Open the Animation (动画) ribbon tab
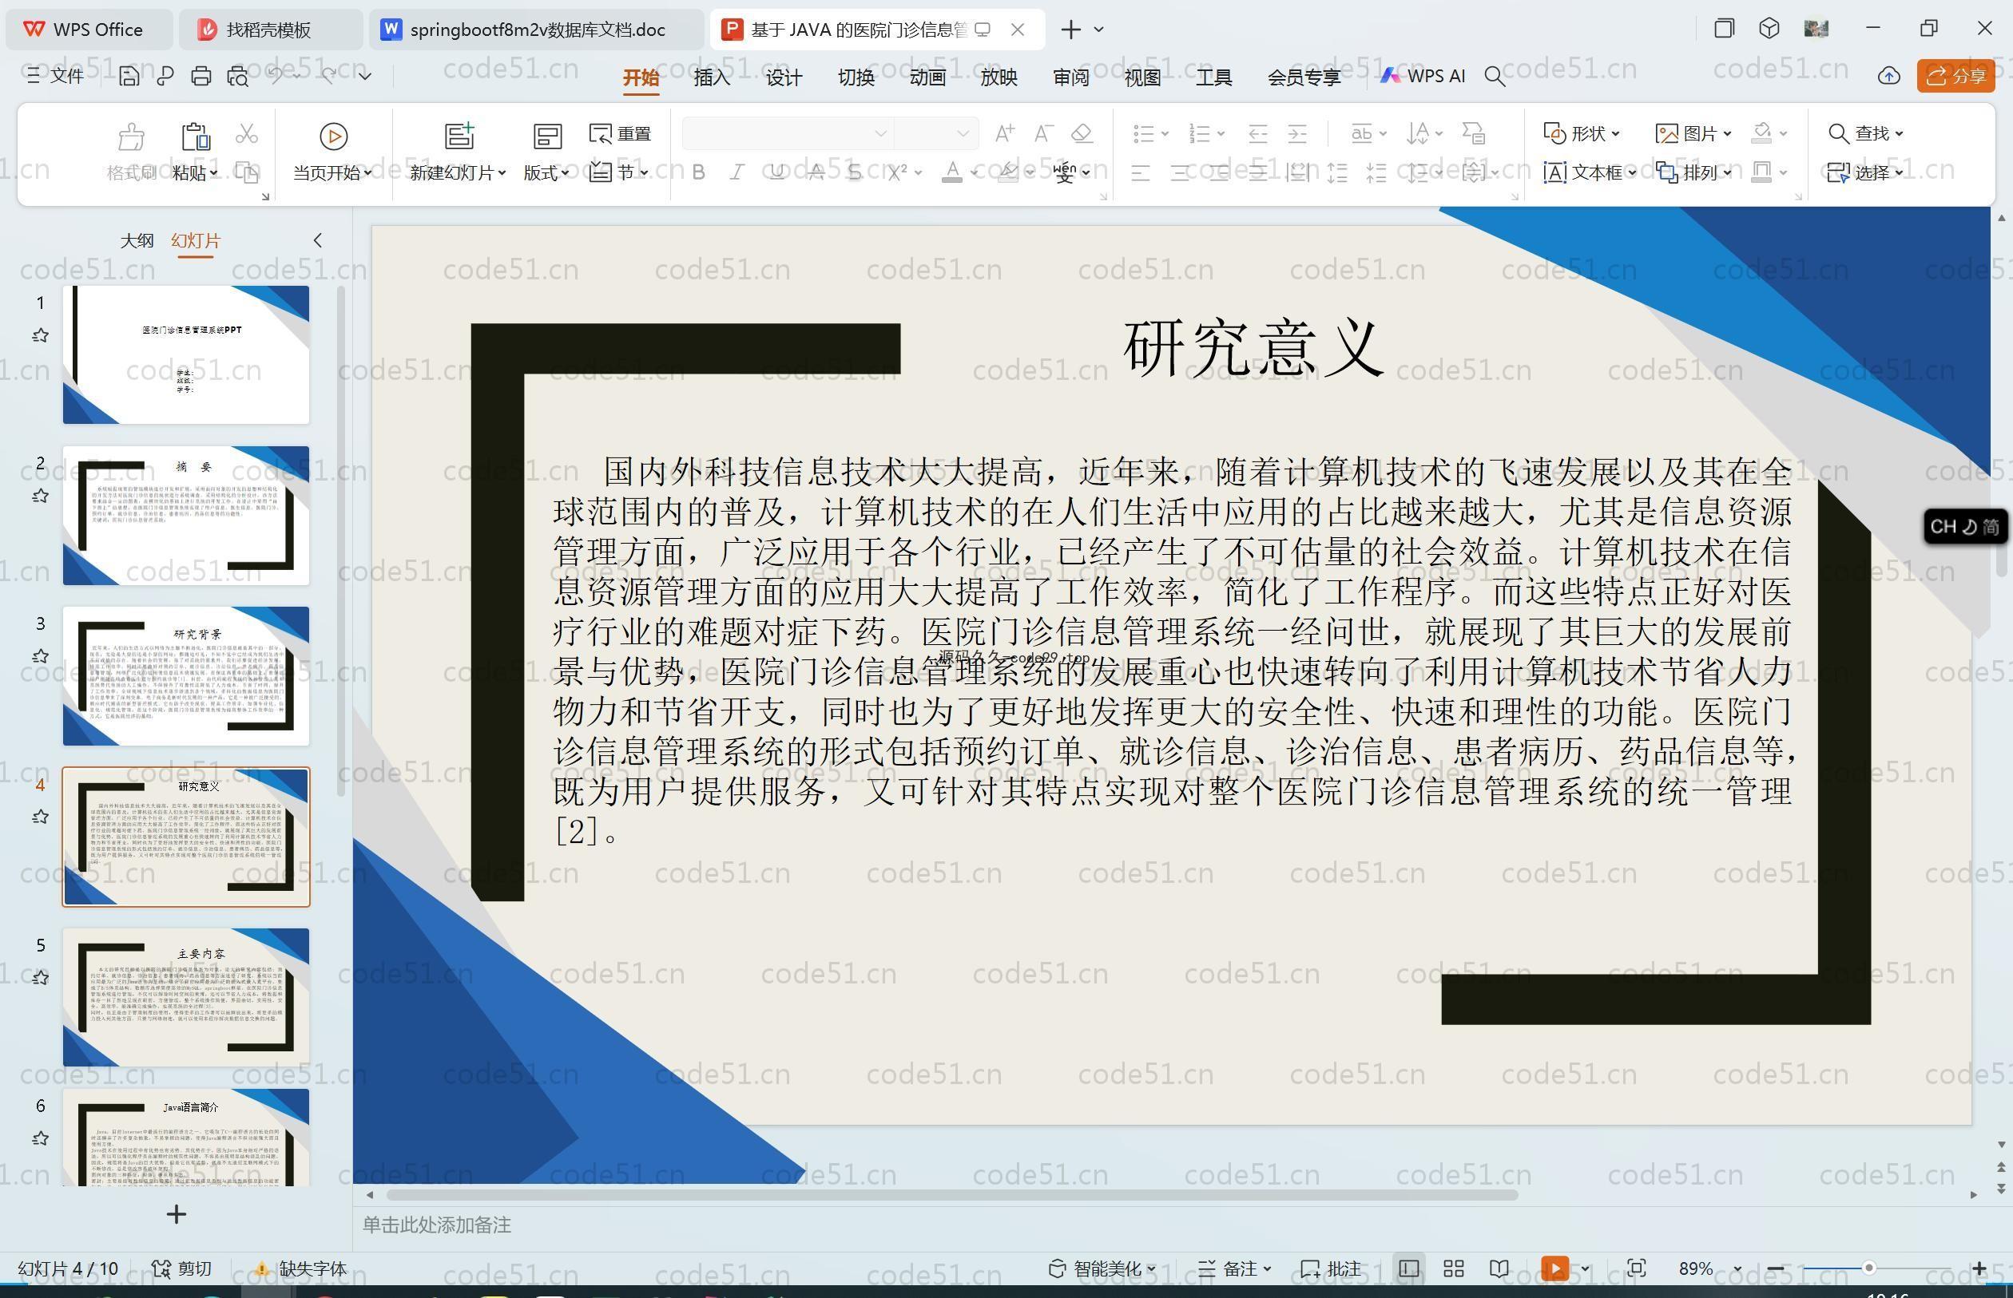 [927, 77]
